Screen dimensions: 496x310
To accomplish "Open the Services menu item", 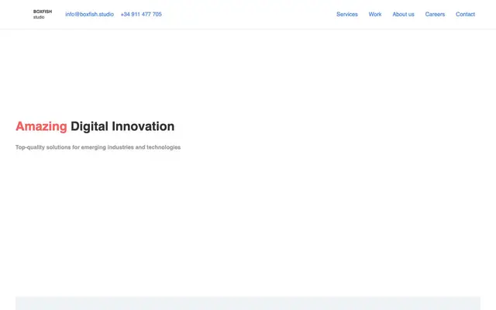I will [347, 14].
